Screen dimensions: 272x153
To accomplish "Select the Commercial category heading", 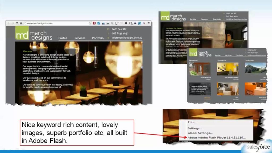I will (x=222, y=60).
